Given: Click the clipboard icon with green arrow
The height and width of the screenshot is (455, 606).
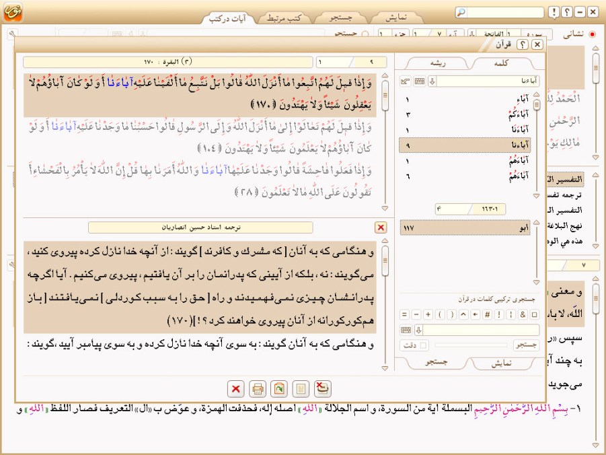Looking at the screenshot, I should tap(279, 388).
